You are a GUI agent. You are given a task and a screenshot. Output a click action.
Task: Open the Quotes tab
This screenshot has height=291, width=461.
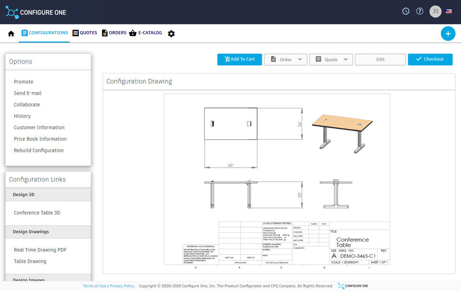pos(85,33)
